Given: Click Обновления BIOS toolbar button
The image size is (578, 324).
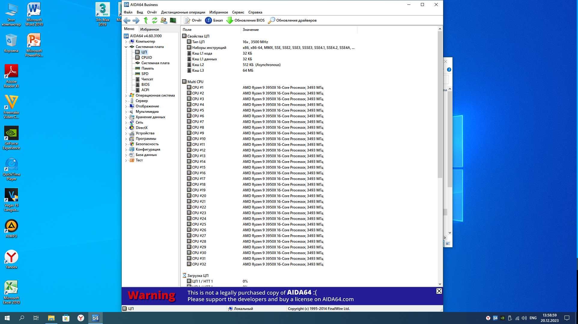Looking at the screenshot, I should [245, 20].
